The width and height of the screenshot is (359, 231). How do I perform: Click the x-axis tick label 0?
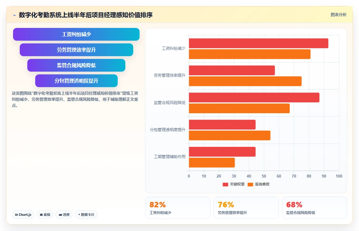pyautogui.click(x=189, y=176)
